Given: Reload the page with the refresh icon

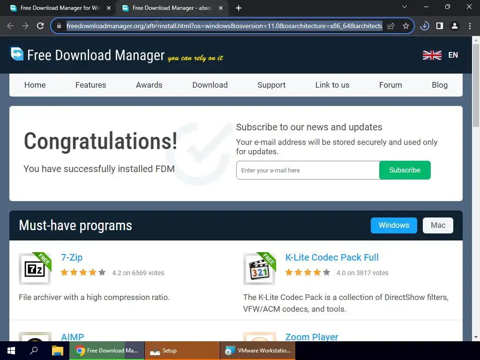Looking at the screenshot, I should [40, 26].
